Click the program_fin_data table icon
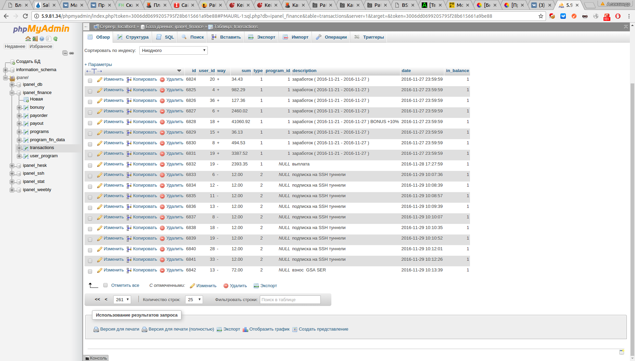The image size is (635, 361). pyautogui.click(x=26, y=140)
